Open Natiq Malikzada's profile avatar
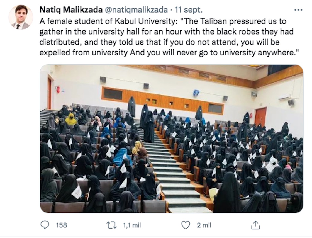Image resolution: width=312 pixels, height=238 pixels. pyautogui.click(x=21, y=17)
